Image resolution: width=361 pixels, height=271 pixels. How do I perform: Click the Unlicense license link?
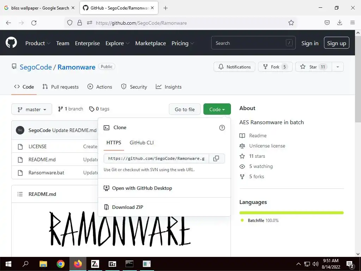point(267,146)
